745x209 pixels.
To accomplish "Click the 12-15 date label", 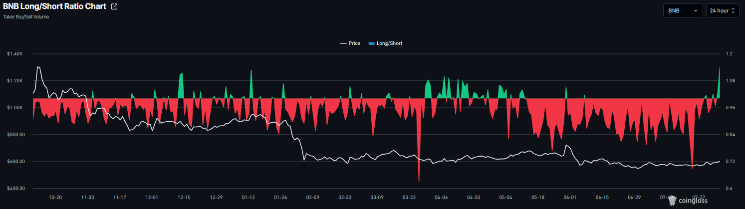I will click(184, 198).
